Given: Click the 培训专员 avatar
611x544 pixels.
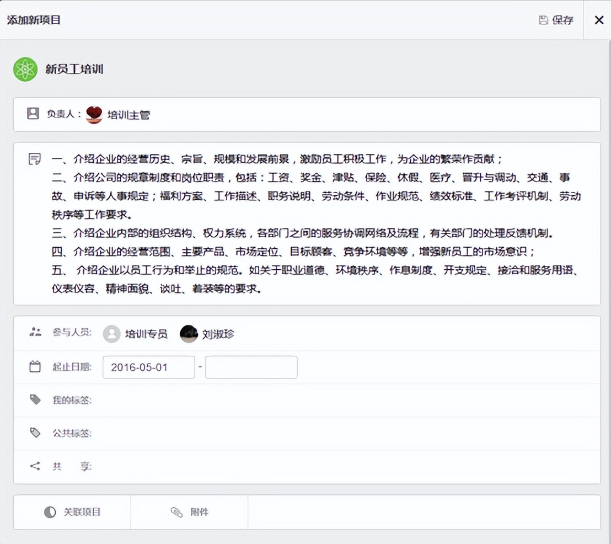Looking at the screenshot, I should pyautogui.click(x=111, y=334).
